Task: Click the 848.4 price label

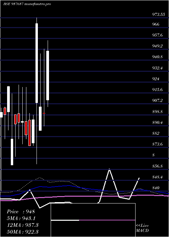Action: click(158, 177)
